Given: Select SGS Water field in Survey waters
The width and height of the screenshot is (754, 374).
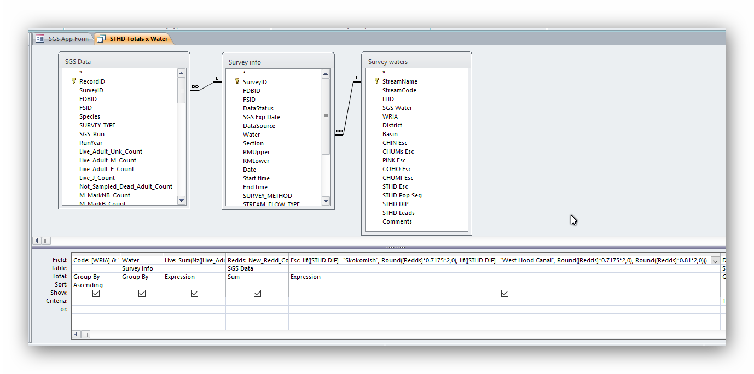Looking at the screenshot, I should 397,108.
